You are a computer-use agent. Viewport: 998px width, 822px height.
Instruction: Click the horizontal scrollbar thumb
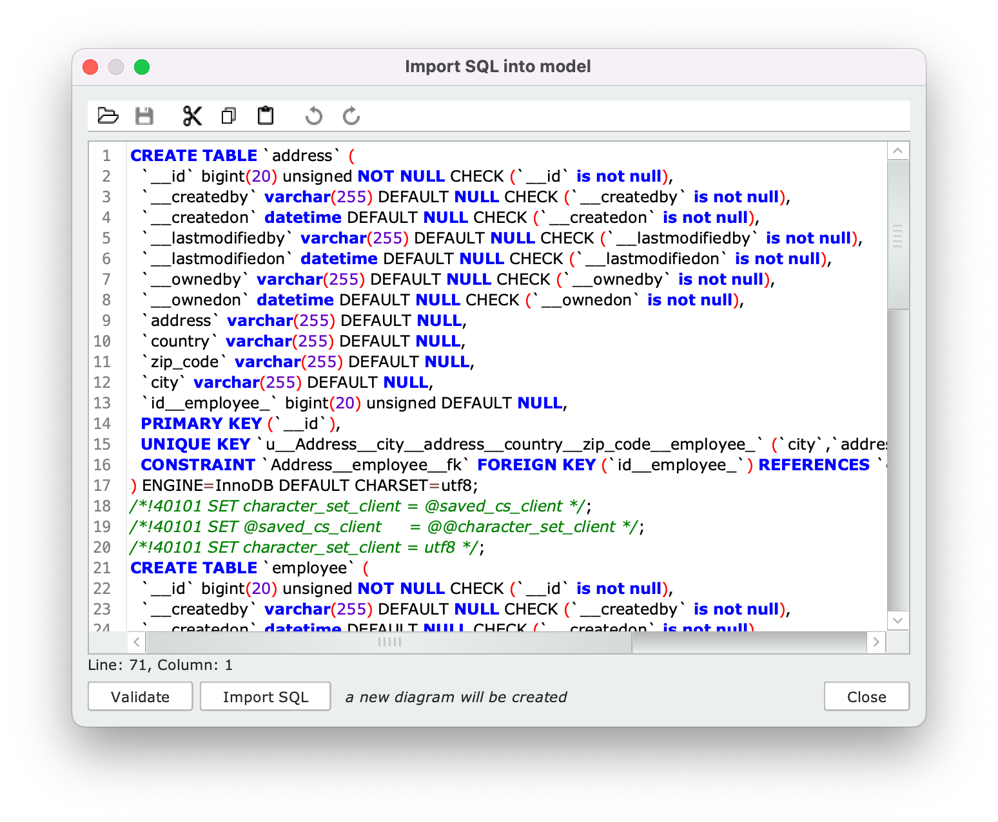[389, 642]
